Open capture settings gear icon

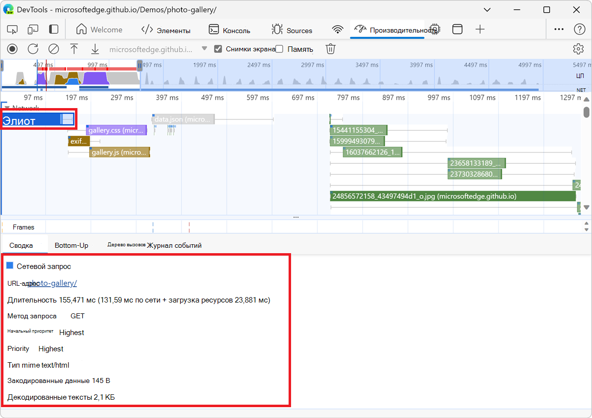click(x=578, y=49)
